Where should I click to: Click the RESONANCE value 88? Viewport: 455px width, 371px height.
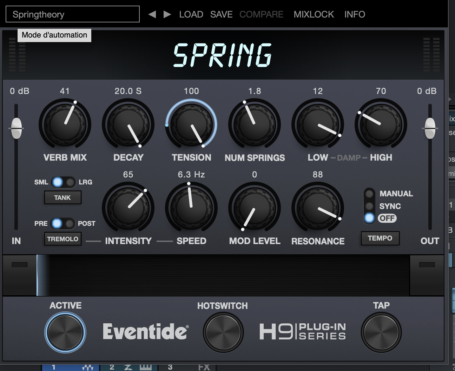click(318, 175)
